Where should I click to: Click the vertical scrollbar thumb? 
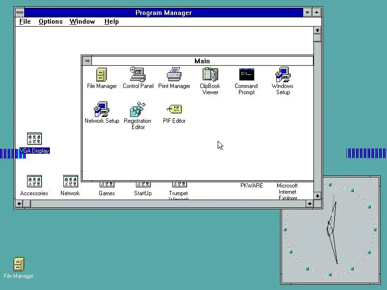tap(317, 38)
